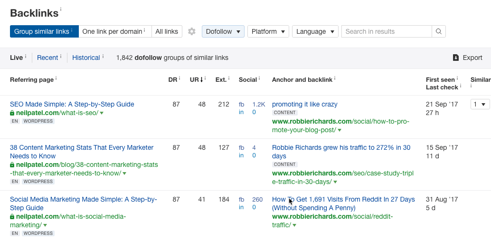Open SEO Made Simple referring page link
Screen dimensions: 491x242
coord(72,104)
